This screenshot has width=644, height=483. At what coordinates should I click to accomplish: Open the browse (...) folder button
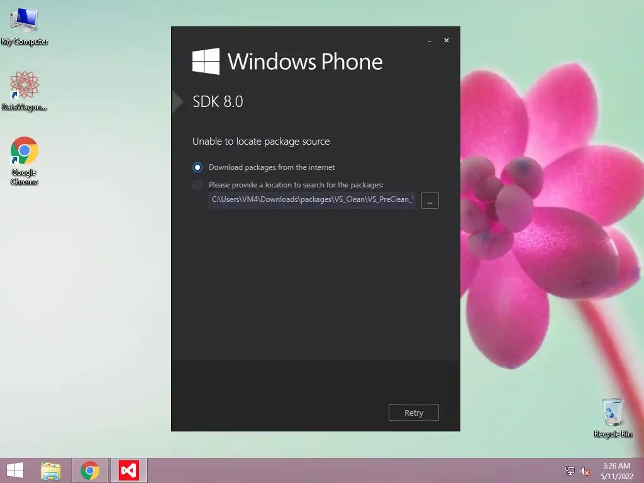(430, 201)
